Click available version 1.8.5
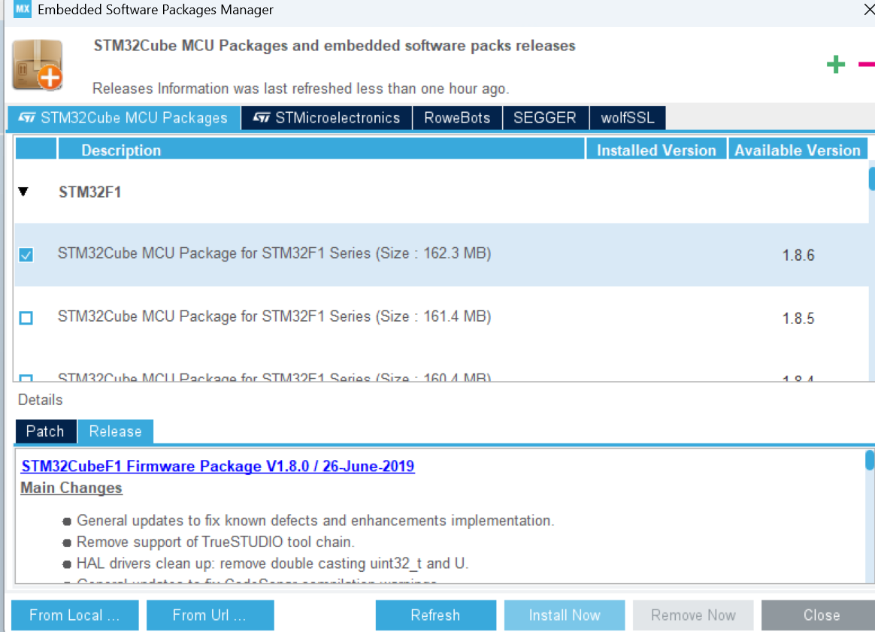Viewport: 875px width, 632px height. pos(798,319)
